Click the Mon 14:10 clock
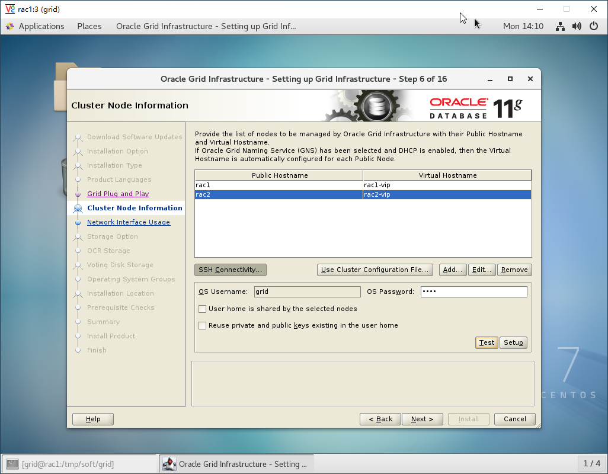 coord(523,26)
